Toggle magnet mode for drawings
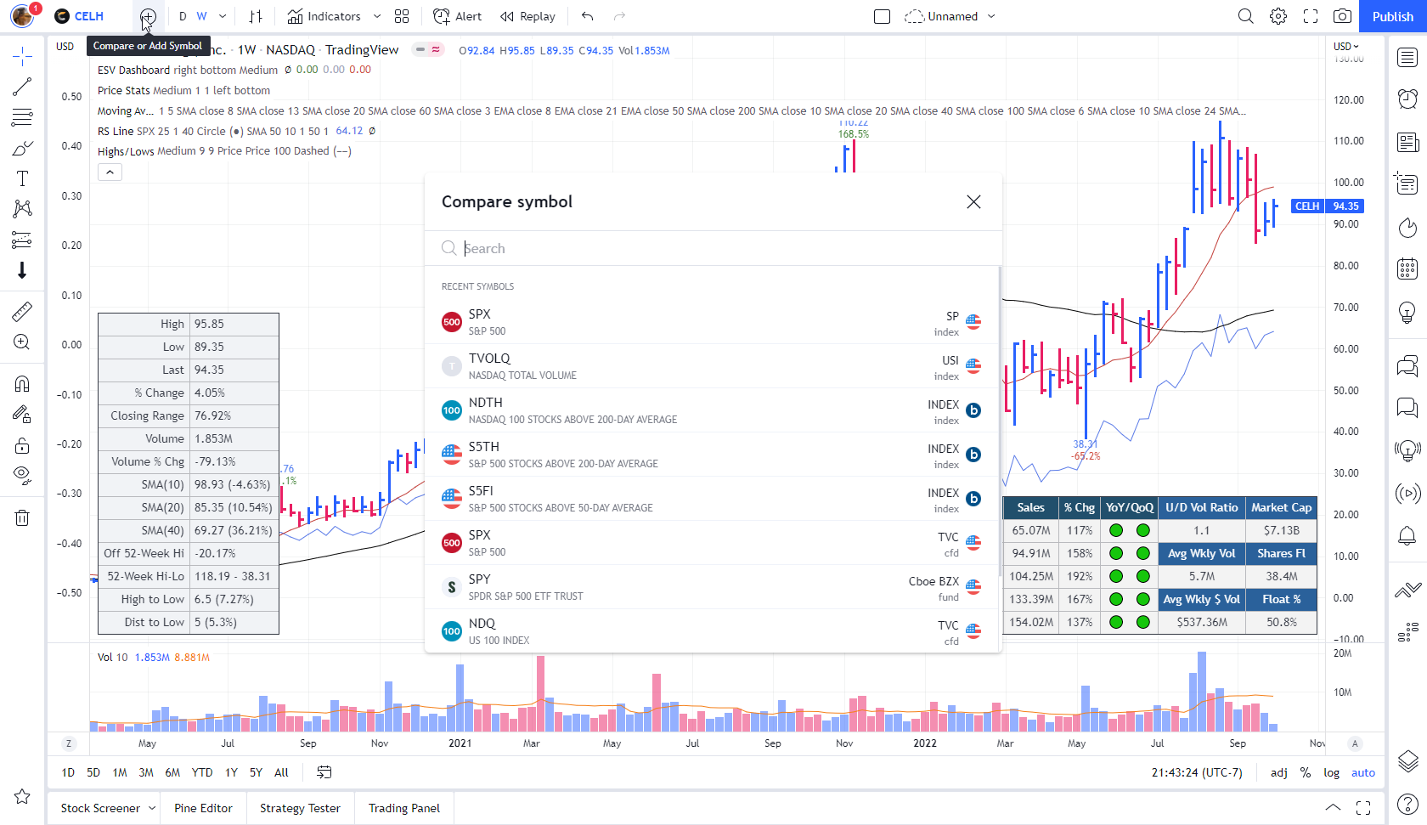 pos(22,384)
